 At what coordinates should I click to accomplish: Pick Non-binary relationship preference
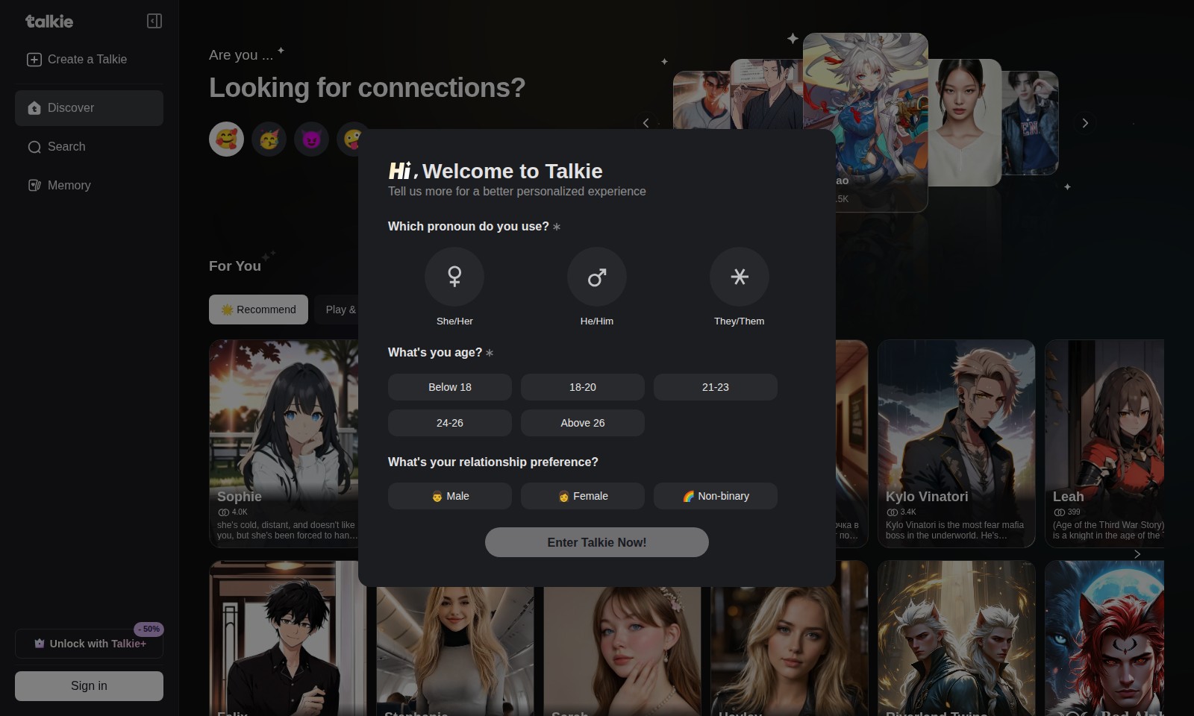click(x=716, y=496)
